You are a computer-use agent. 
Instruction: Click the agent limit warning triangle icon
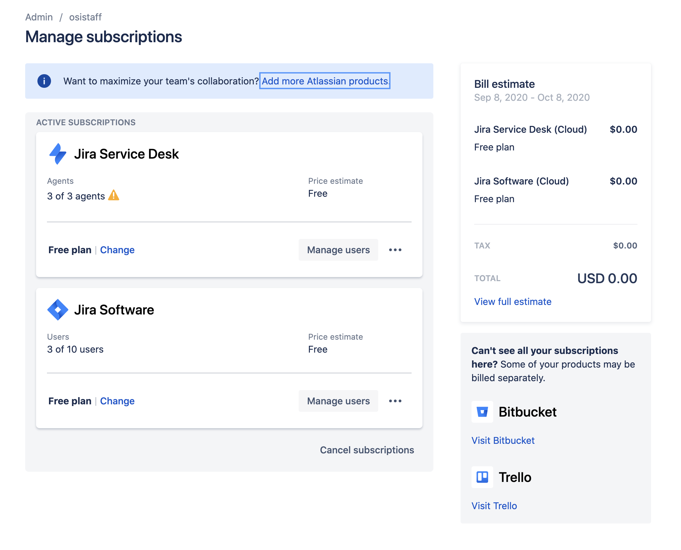click(114, 195)
